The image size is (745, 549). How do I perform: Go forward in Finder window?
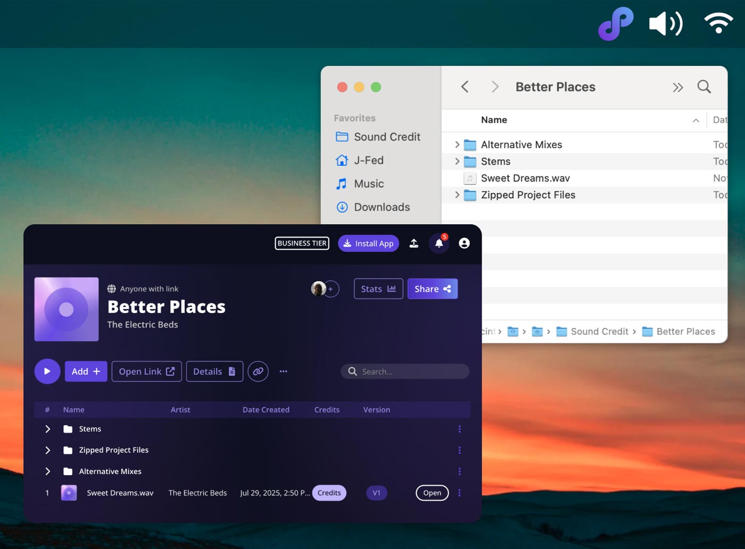495,87
